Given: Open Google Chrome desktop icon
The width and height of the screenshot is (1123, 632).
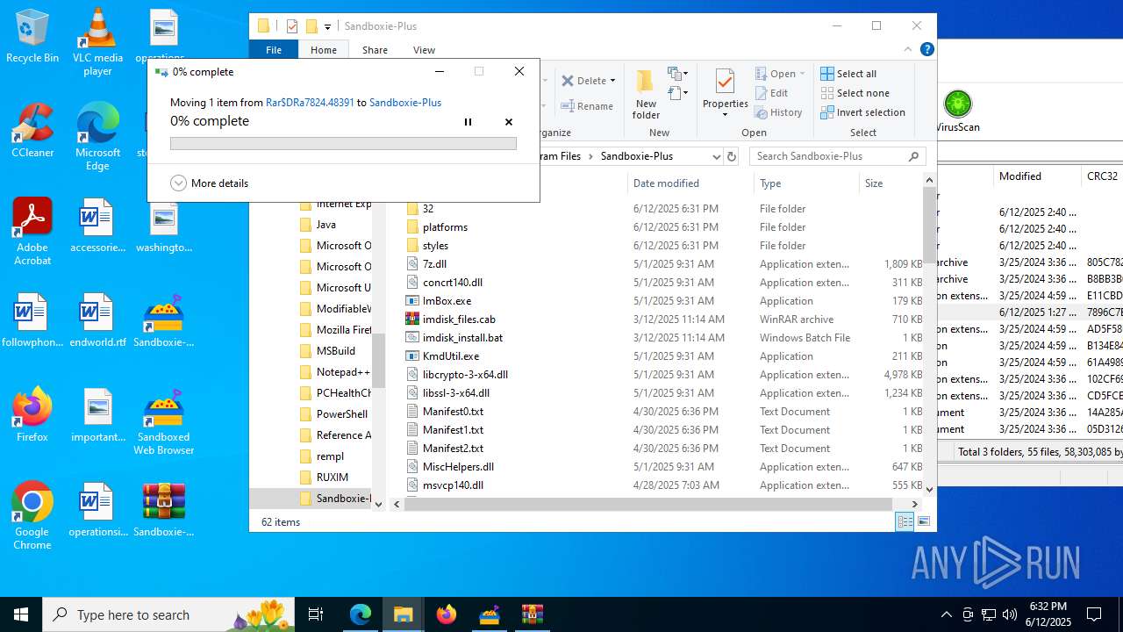Looking at the screenshot, I should point(32,516).
